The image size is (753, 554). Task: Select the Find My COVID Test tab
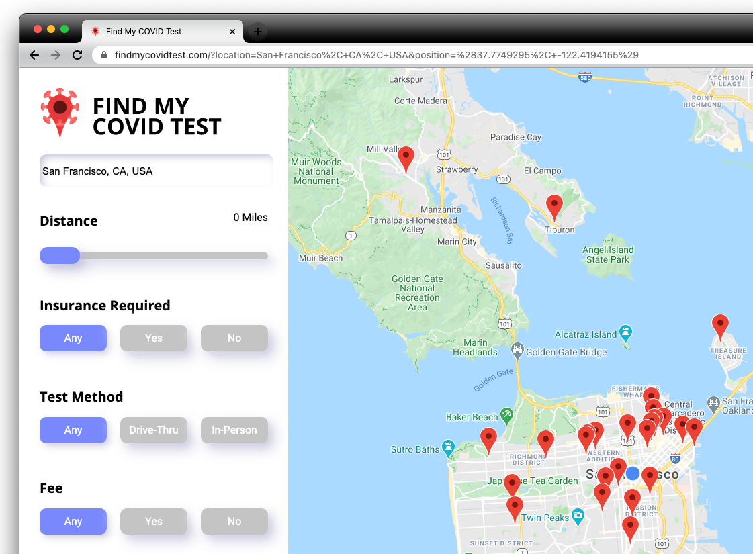(x=163, y=32)
